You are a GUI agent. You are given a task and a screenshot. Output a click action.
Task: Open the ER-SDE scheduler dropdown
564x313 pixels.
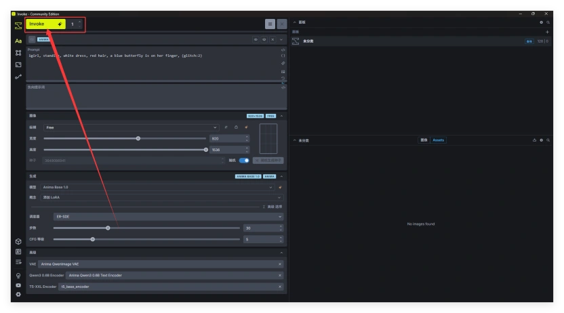pyautogui.click(x=168, y=217)
